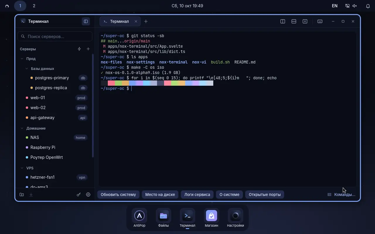375x234 pixels.
Task: Collapse the VPS server group
Action: [55, 168]
